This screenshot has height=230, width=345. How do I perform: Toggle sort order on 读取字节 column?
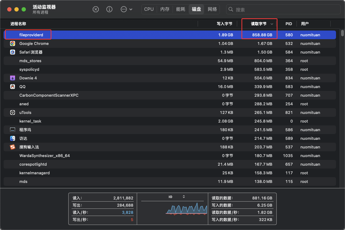pyautogui.click(x=259, y=24)
